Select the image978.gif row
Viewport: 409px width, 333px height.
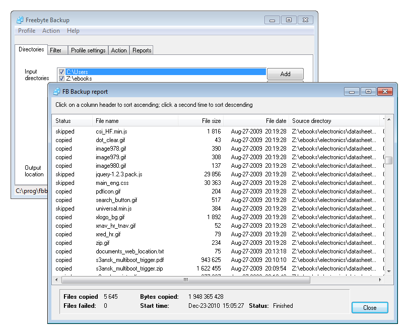pos(218,149)
